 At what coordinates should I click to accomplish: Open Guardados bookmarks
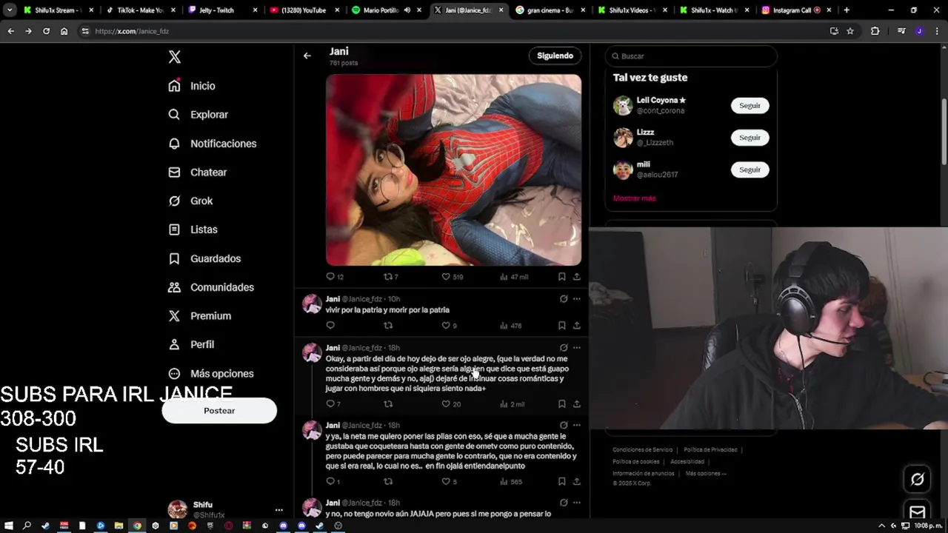pos(204,258)
